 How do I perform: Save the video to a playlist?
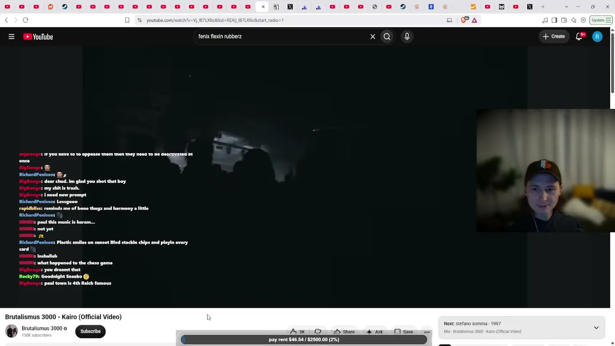tap(403, 332)
